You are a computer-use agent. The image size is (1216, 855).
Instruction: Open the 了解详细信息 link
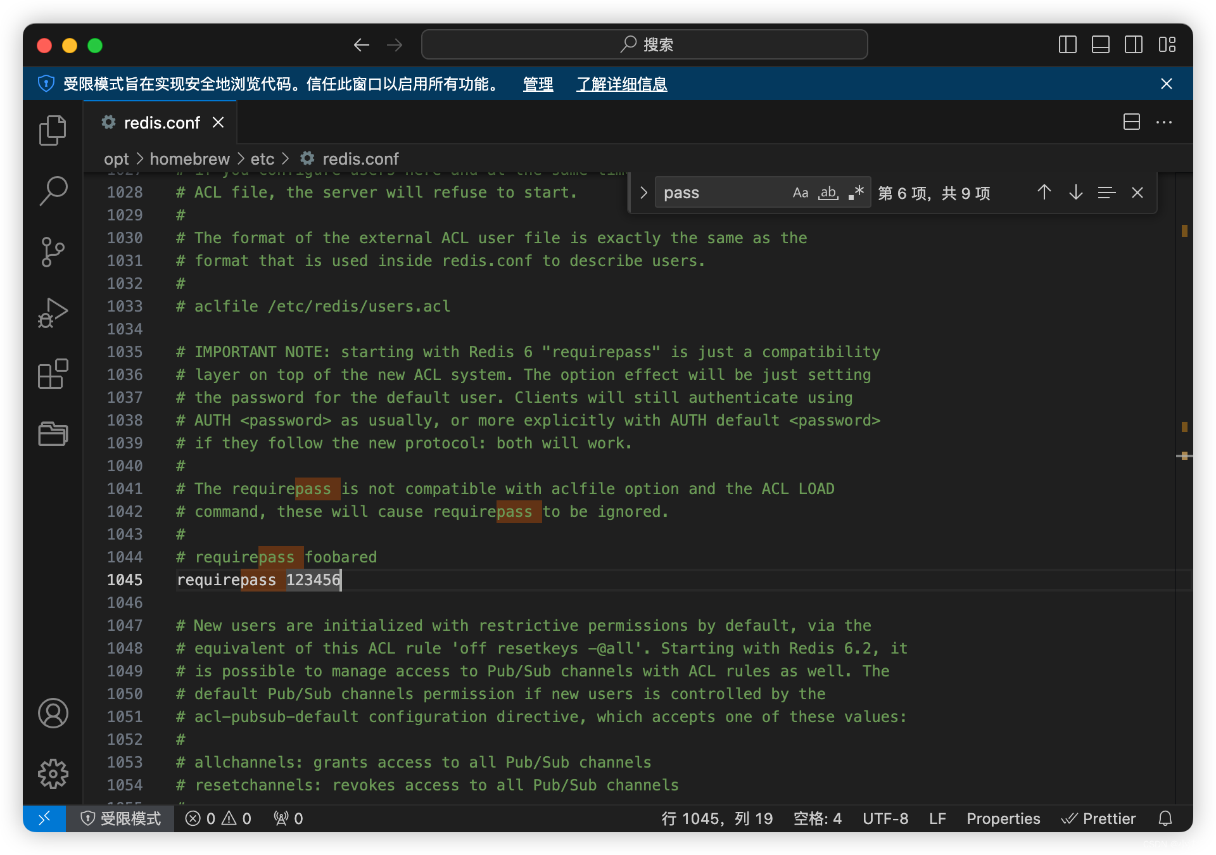point(621,84)
